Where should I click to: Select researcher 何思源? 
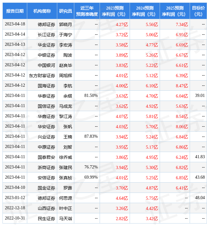tap(66, 198)
